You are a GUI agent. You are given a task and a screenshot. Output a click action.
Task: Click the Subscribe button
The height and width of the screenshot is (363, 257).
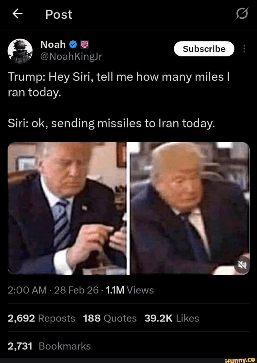tap(204, 49)
